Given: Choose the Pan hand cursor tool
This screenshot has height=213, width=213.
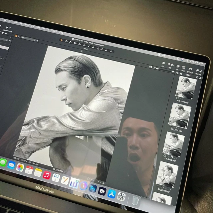Looking at the screenshot, I should pos(66,41).
